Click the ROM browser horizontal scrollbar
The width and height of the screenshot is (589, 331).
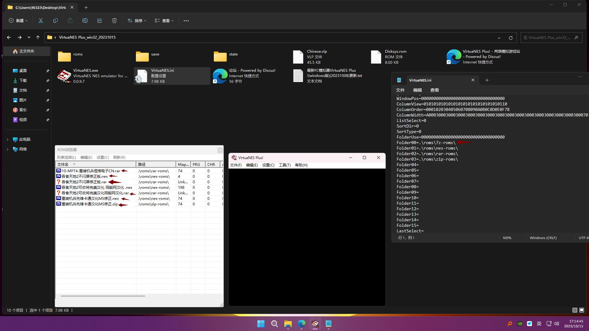[x=103, y=296]
